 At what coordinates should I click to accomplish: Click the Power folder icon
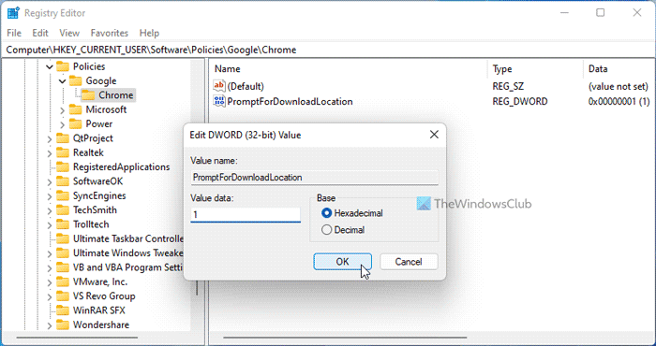tap(75, 124)
